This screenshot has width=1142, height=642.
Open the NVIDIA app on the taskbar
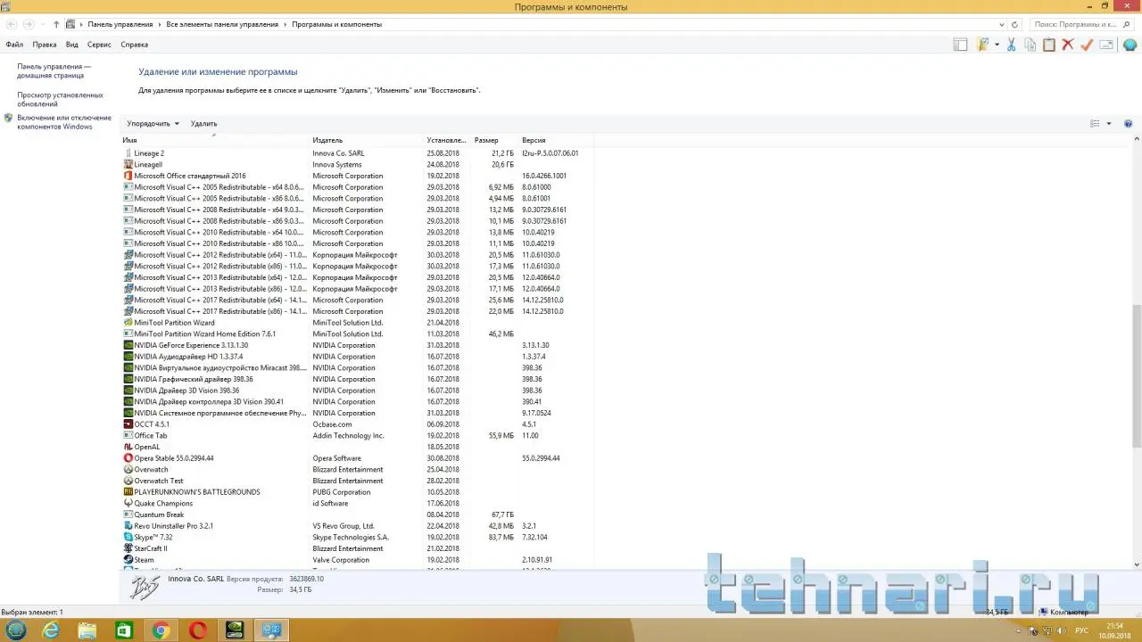234,630
